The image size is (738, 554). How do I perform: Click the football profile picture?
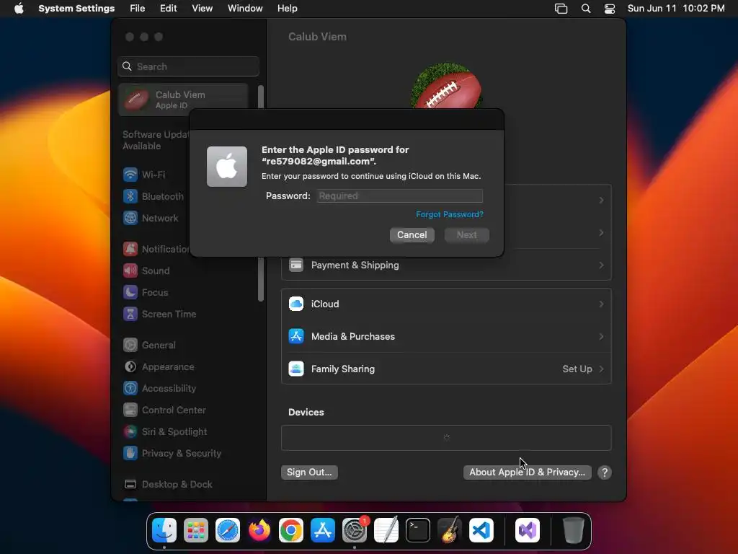[x=445, y=86]
